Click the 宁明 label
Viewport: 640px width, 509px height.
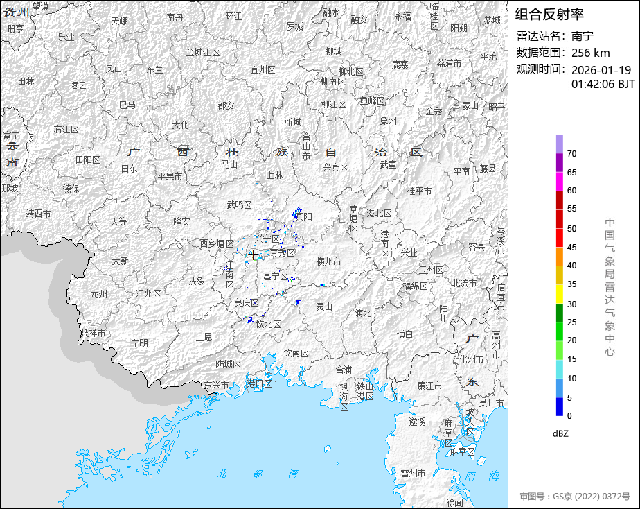140,343
